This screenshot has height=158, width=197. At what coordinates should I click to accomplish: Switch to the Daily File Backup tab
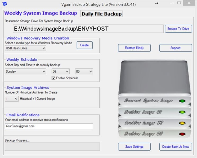[102, 14]
